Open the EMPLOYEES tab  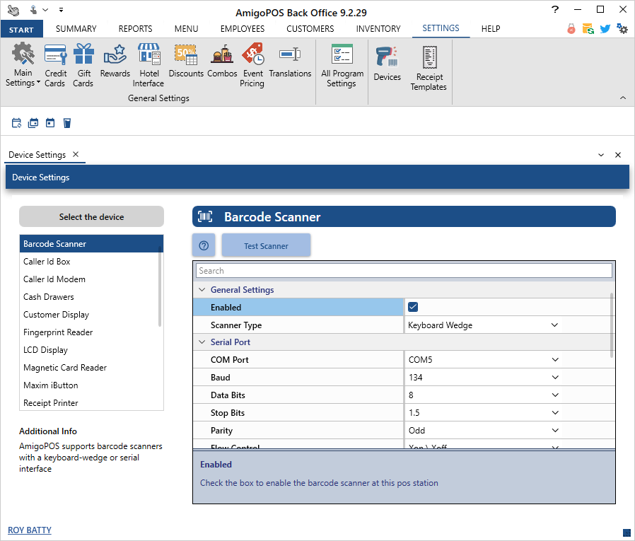[x=243, y=29]
